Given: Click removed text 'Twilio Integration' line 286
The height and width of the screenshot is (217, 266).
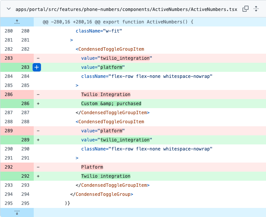Looking at the screenshot, I should tap(106, 95).
